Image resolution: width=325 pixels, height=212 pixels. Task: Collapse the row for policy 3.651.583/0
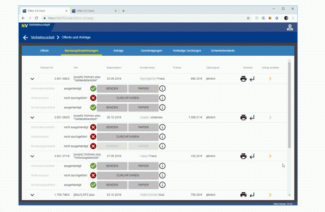pos(32,118)
